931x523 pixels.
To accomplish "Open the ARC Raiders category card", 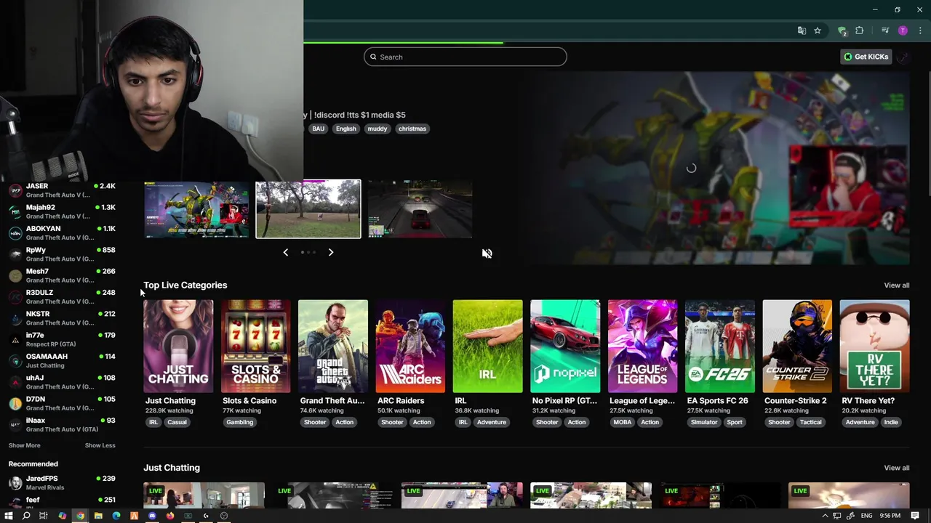I will pos(410,346).
